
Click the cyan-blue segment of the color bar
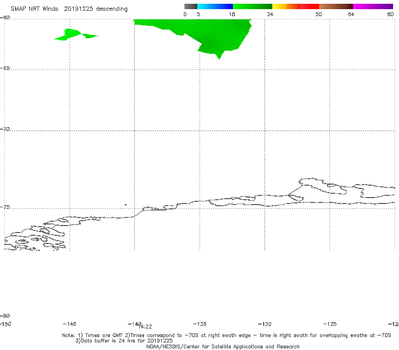click(215, 6)
